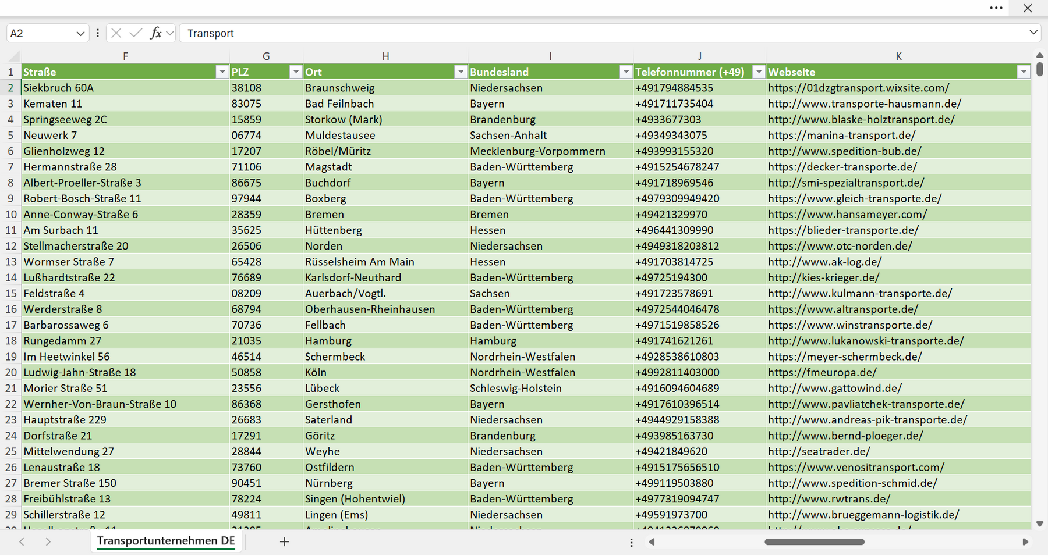Image resolution: width=1048 pixels, height=556 pixels.
Task: Open the PLZ column filter dropdown
Action: coord(296,72)
